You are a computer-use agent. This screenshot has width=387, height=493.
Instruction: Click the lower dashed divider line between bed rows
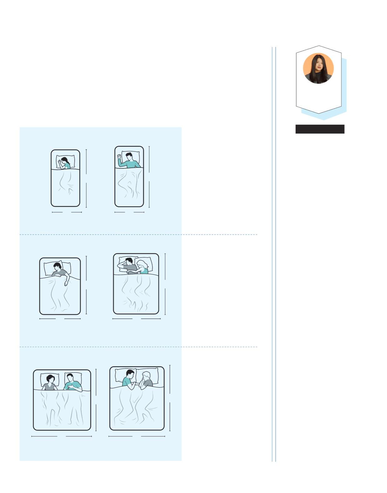[x=138, y=347]
